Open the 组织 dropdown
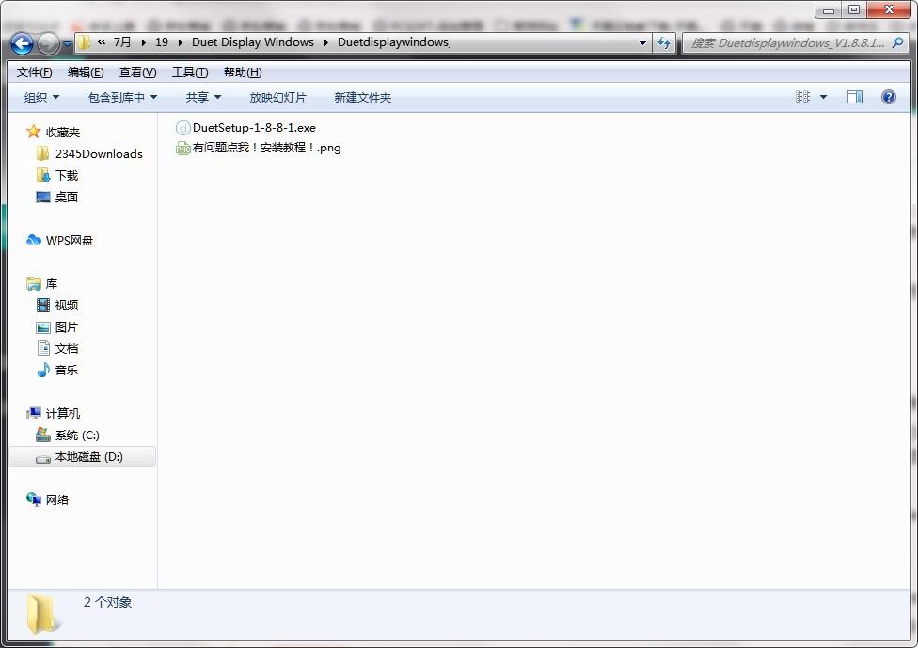Image resolution: width=918 pixels, height=648 pixels. (41, 97)
